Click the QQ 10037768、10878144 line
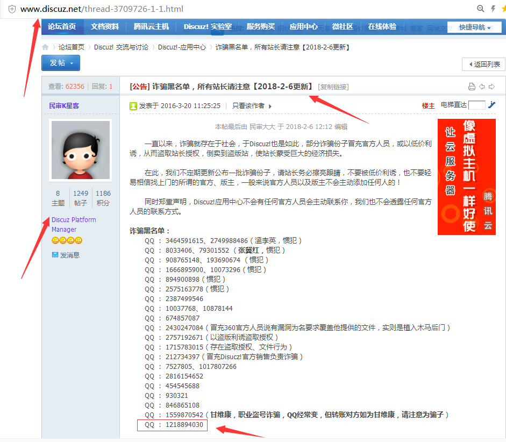Viewport: 506px width, 442px height. point(189,309)
